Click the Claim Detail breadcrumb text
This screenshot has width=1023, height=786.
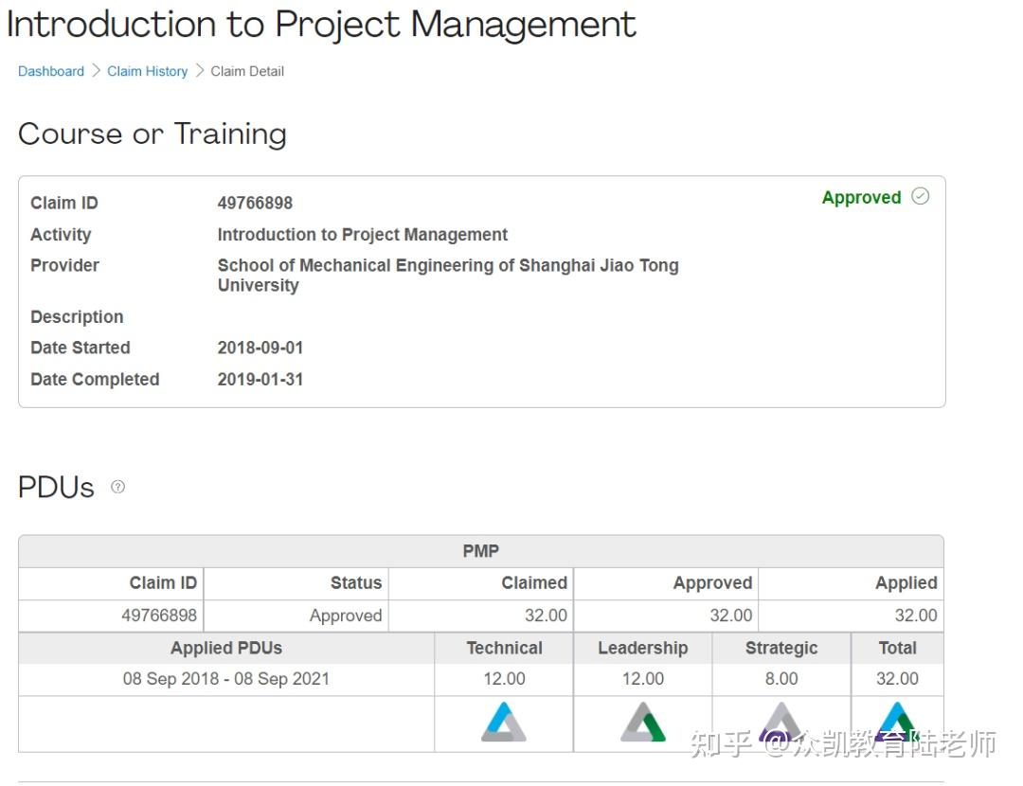click(247, 71)
